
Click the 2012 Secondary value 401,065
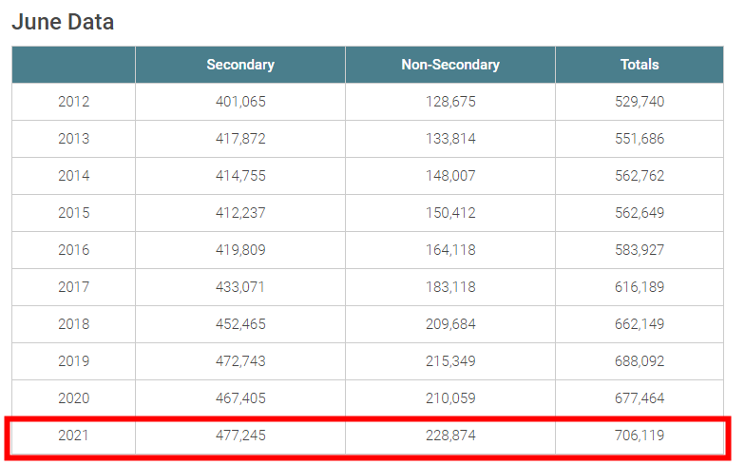point(240,102)
